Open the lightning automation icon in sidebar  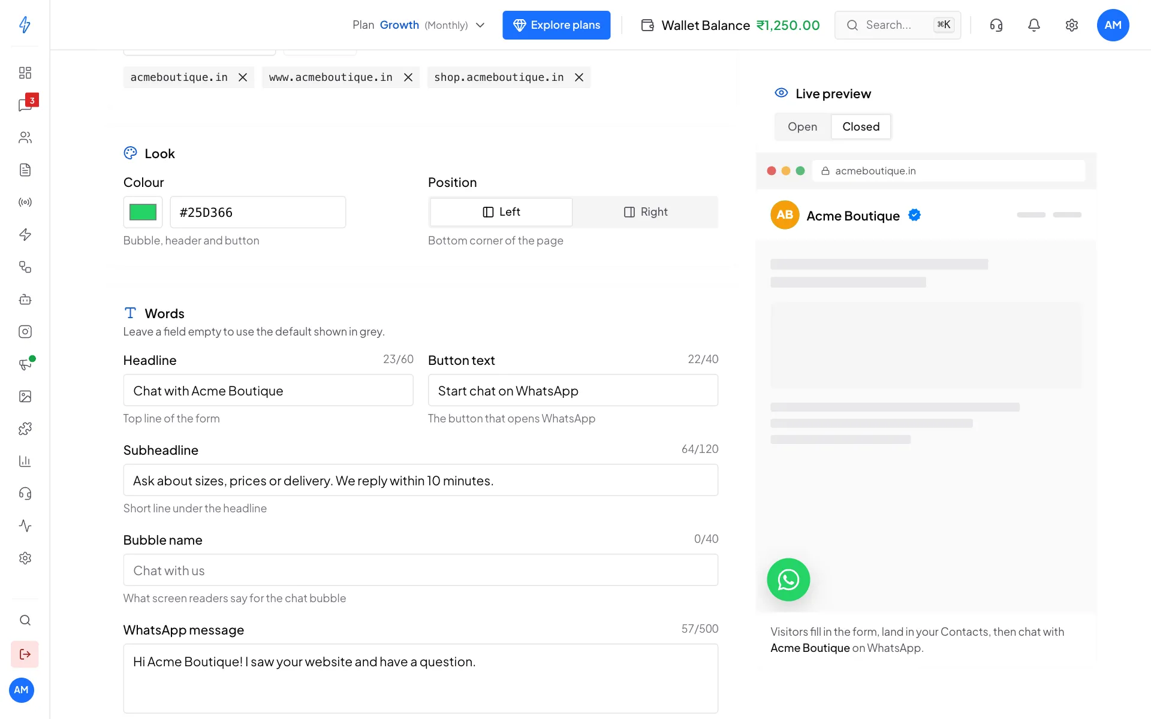(x=25, y=234)
